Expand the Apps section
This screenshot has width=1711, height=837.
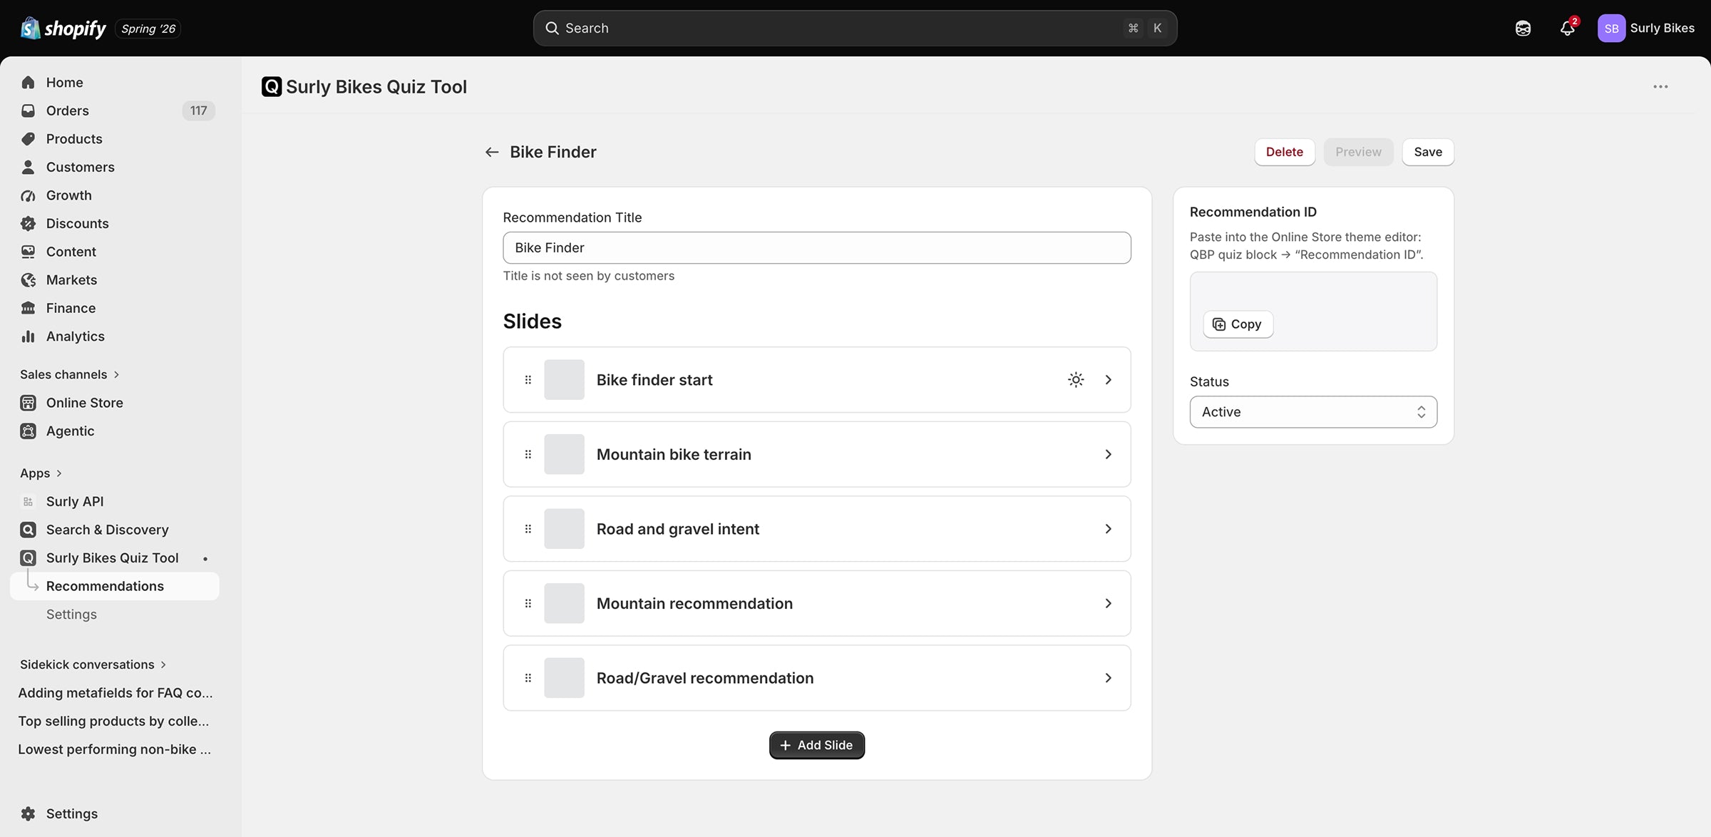[41, 473]
